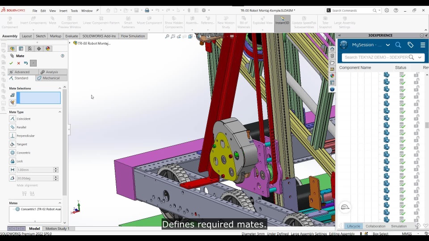Viewport: 429px width, 241px height.
Task: Open DisplayManager color sphere tab icon
Action: (48, 49)
